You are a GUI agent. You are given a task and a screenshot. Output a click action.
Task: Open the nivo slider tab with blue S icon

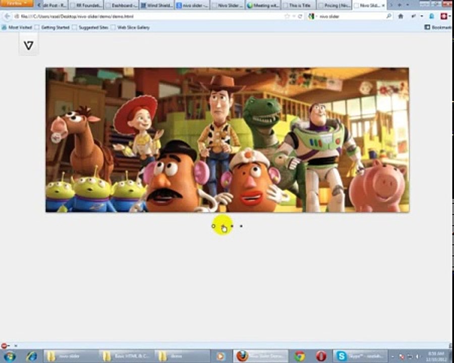click(192, 5)
